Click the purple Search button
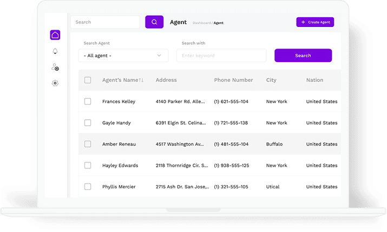The image size is (387, 232). tap(303, 56)
